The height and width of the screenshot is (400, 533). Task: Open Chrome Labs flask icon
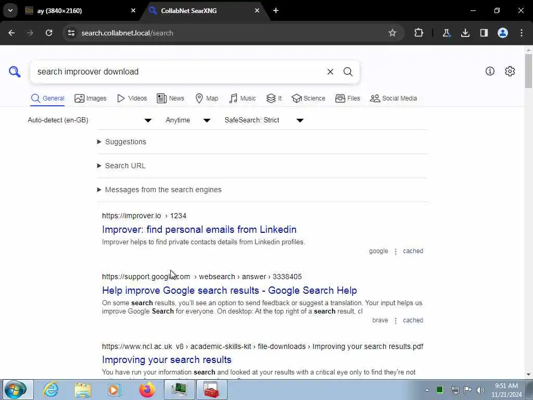tap(446, 33)
